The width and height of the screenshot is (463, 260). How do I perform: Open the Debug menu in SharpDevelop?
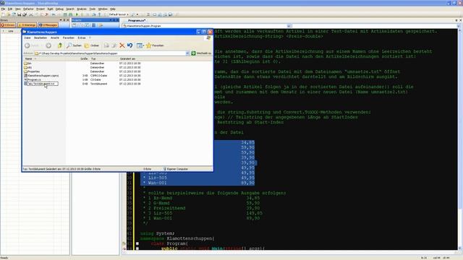pos(59,9)
